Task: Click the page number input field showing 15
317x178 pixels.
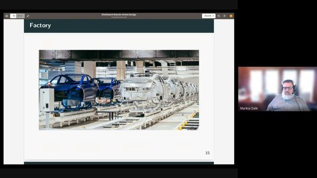Action: [13, 16]
